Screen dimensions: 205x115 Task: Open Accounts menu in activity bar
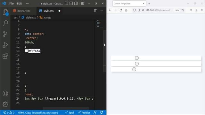coord(5,94)
